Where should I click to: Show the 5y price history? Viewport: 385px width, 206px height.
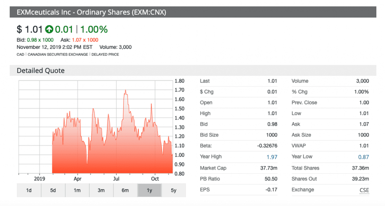pos(173,190)
